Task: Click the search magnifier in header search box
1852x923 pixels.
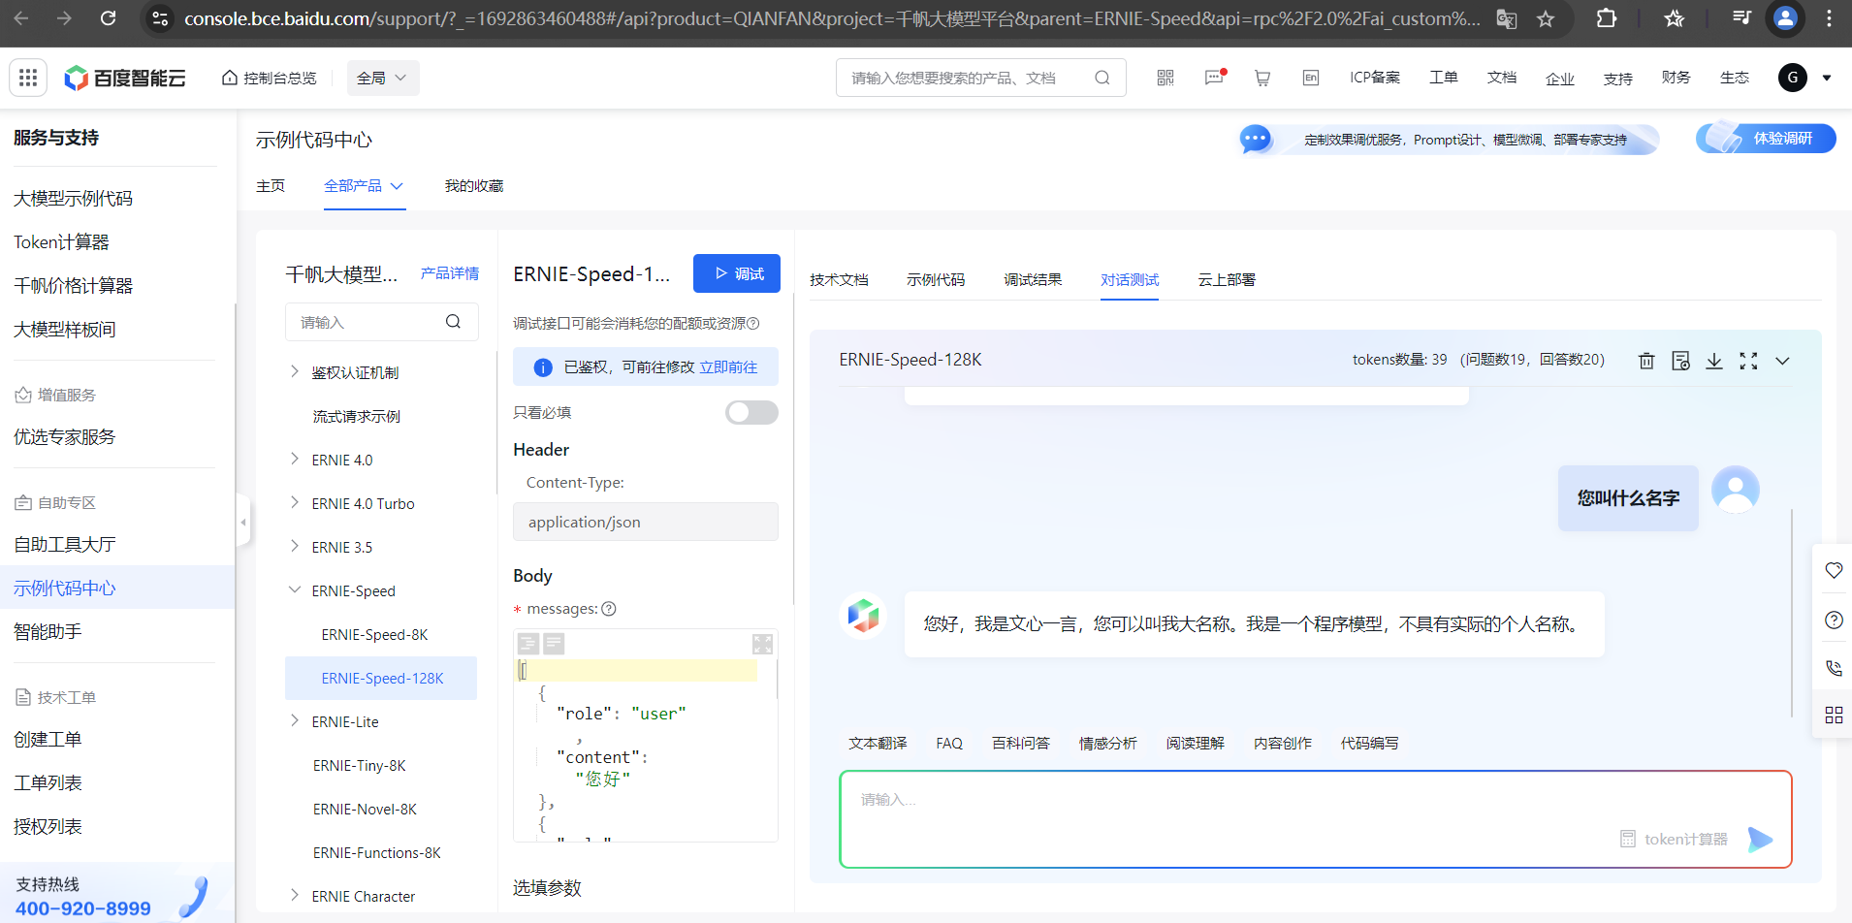Action: click(1102, 78)
